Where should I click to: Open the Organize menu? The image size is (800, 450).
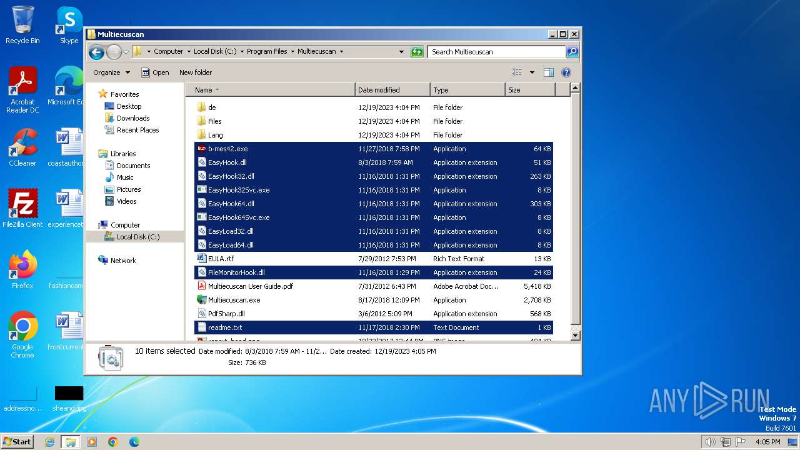coord(111,72)
